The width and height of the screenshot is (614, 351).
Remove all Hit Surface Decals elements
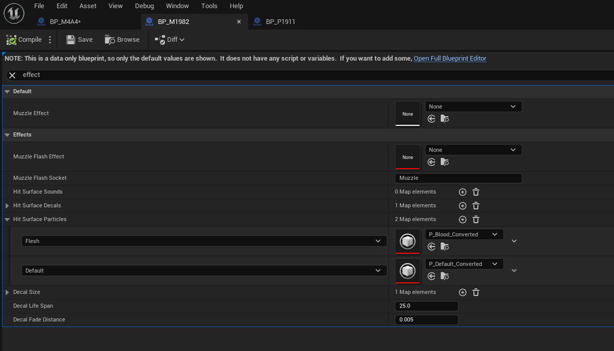pyautogui.click(x=476, y=206)
